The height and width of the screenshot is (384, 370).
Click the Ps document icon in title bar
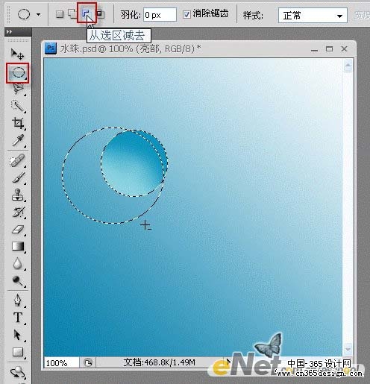point(51,48)
